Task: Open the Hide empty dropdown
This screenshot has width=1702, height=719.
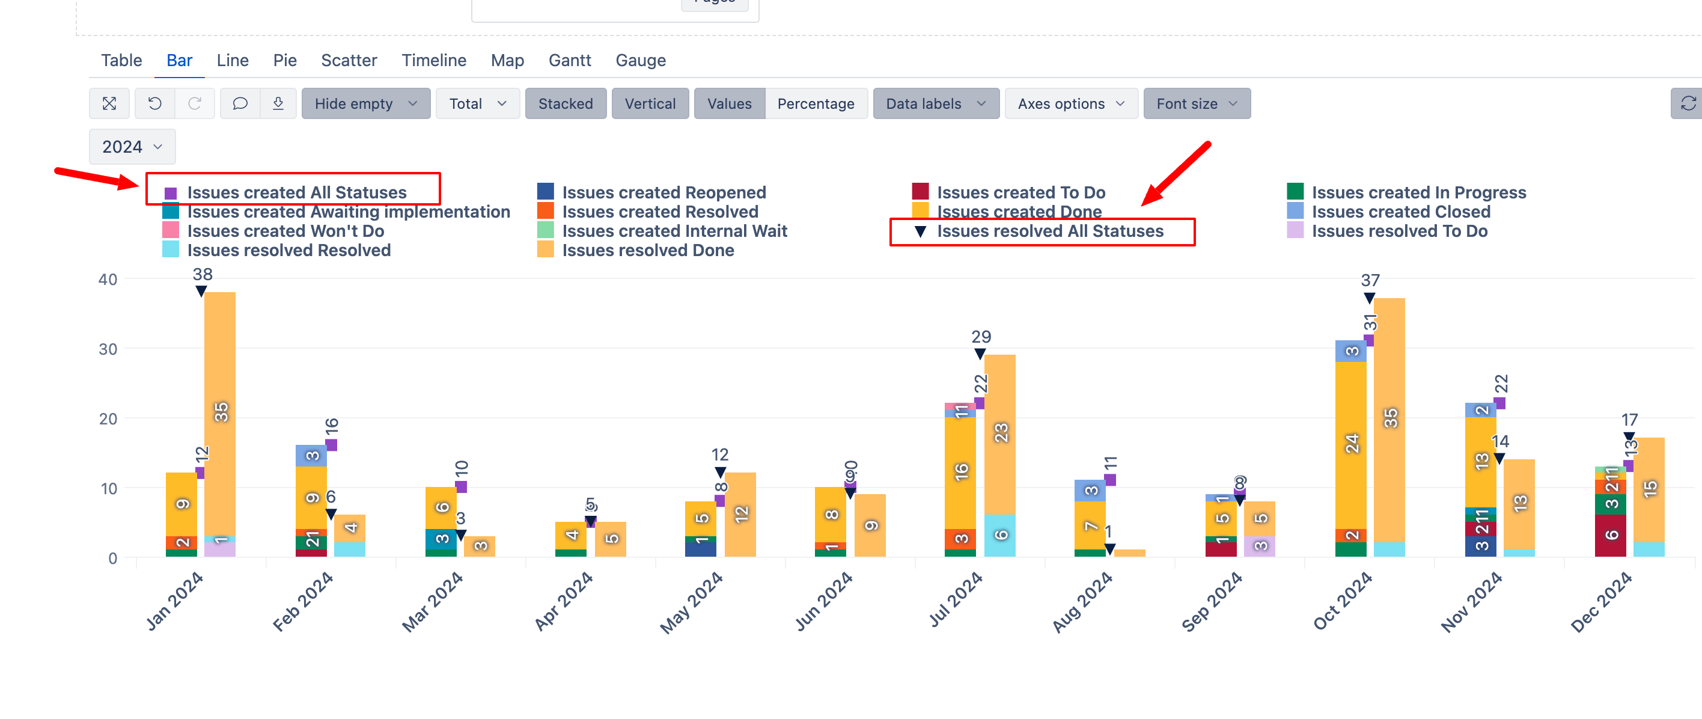Action: tap(365, 104)
